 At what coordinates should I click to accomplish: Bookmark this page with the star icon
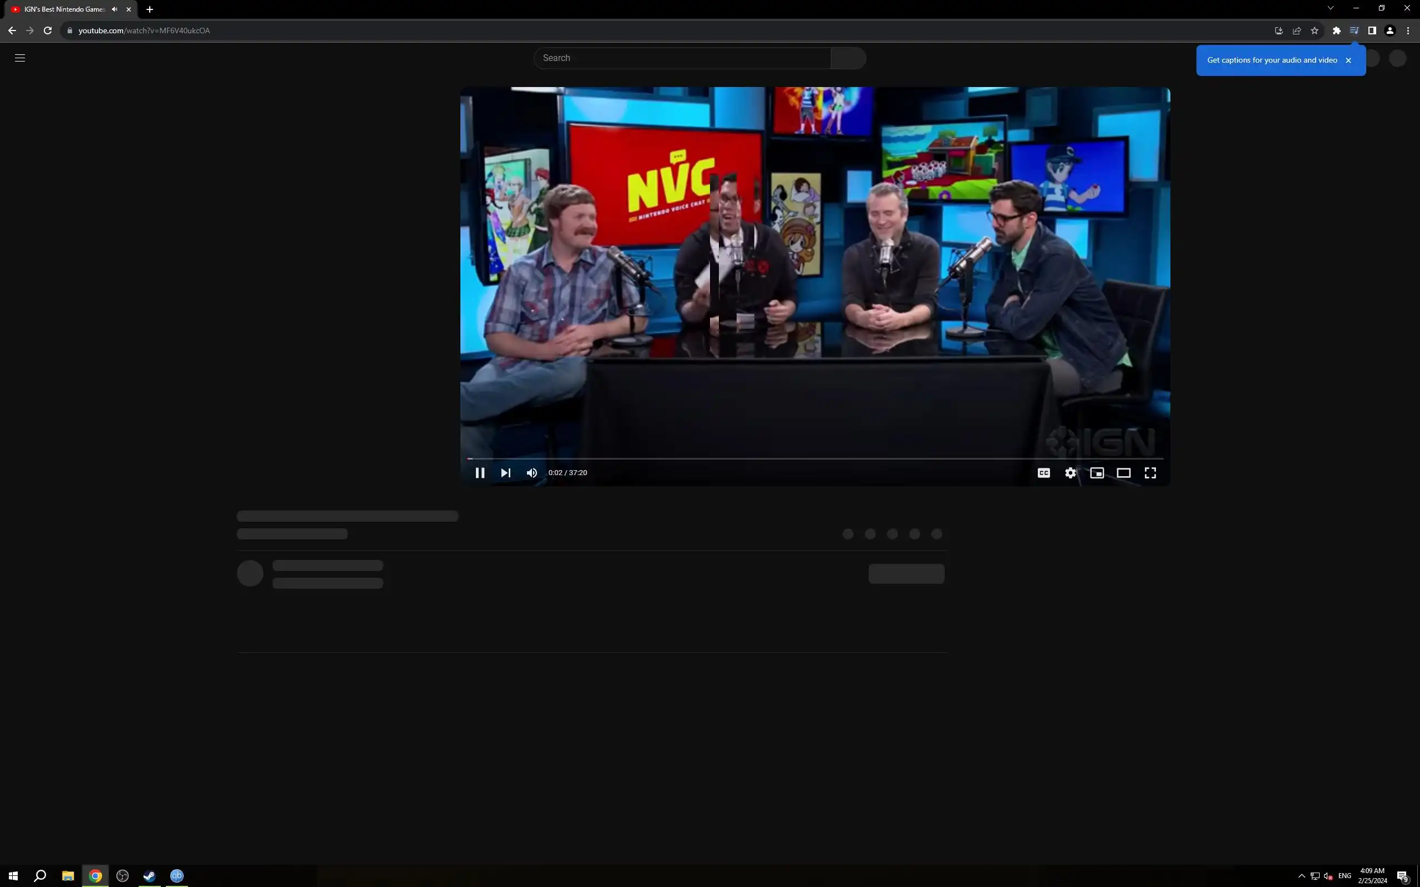[x=1315, y=30]
